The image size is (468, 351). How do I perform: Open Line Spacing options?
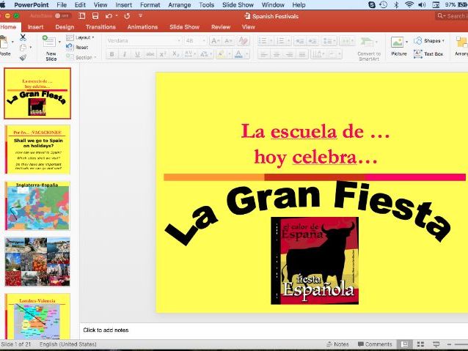pyautogui.click(x=329, y=41)
